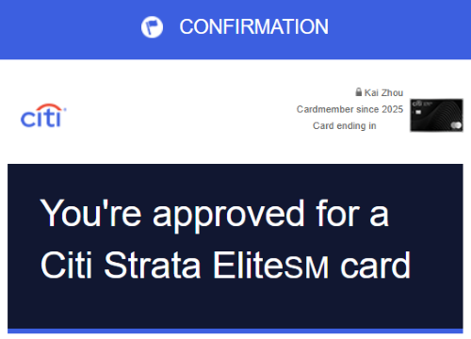Click the Cardmember since 2025 text

pyautogui.click(x=349, y=109)
